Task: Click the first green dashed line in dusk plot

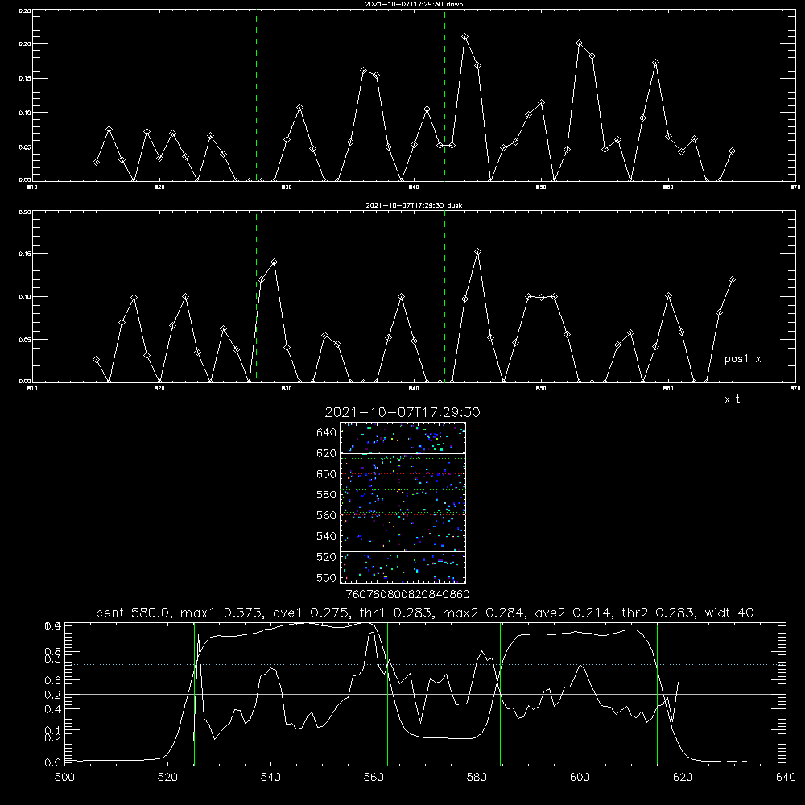Action: coord(256,296)
